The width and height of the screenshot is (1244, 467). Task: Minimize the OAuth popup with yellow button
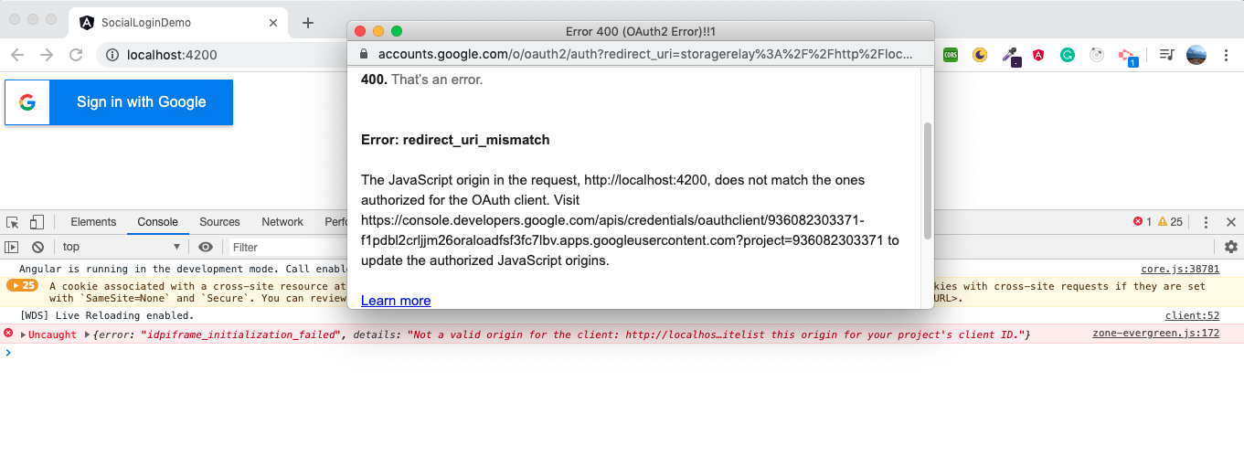pos(378,31)
